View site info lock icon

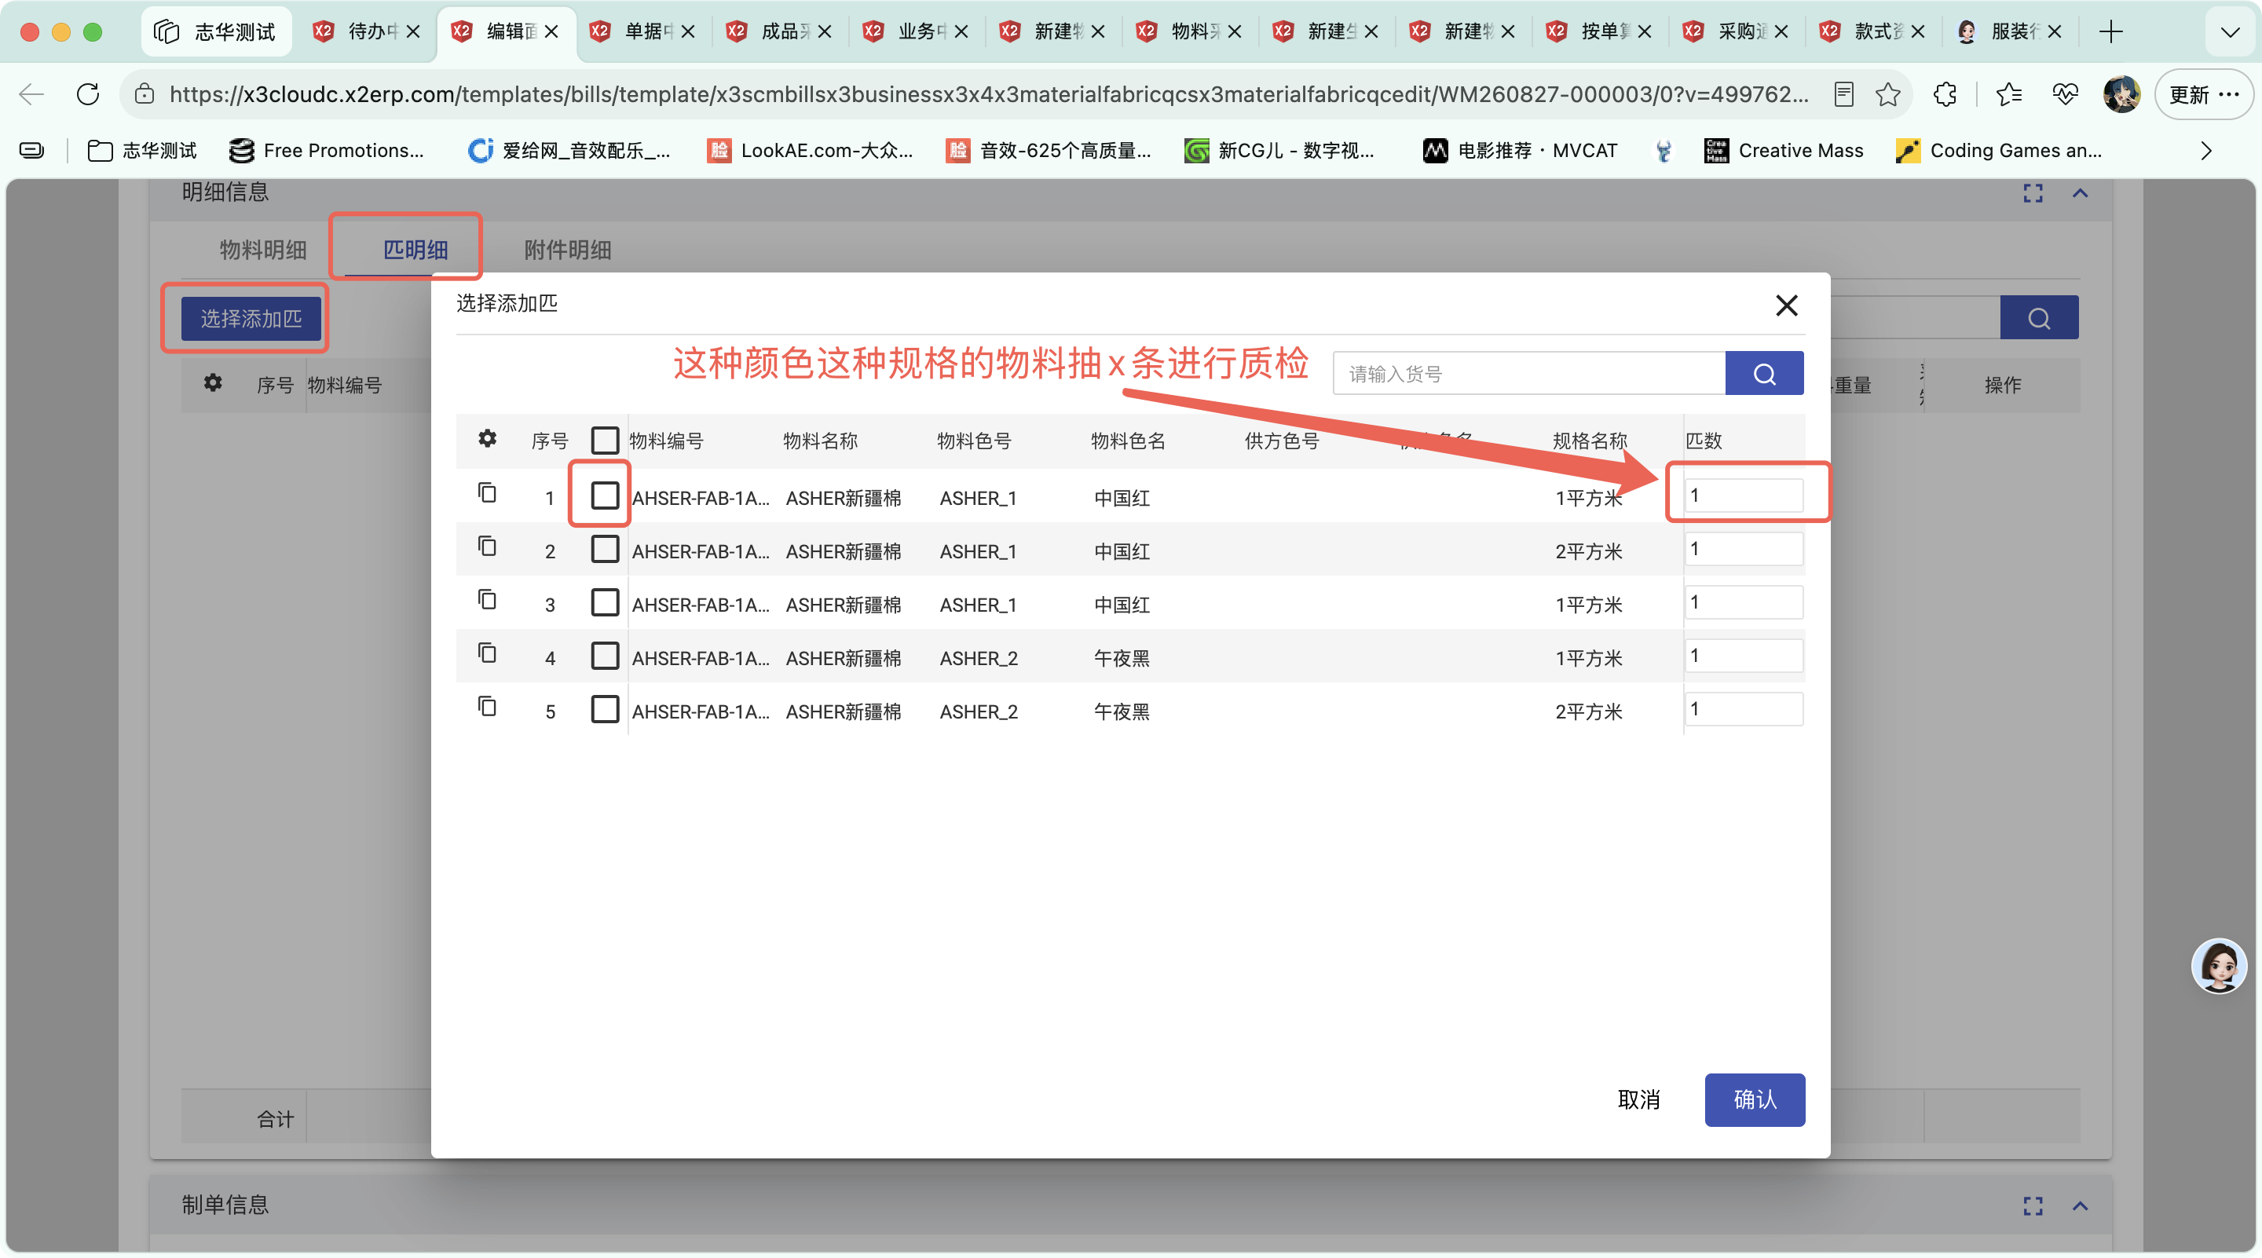tap(145, 94)
